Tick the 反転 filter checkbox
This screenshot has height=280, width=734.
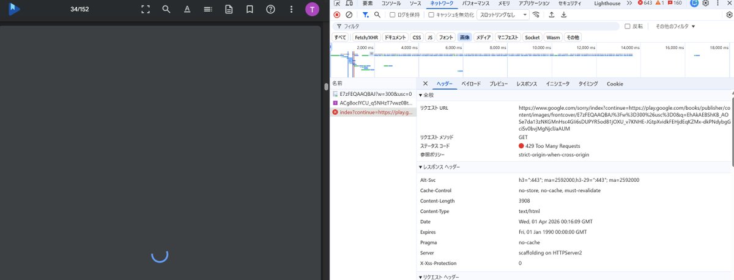tap(628, 26)
